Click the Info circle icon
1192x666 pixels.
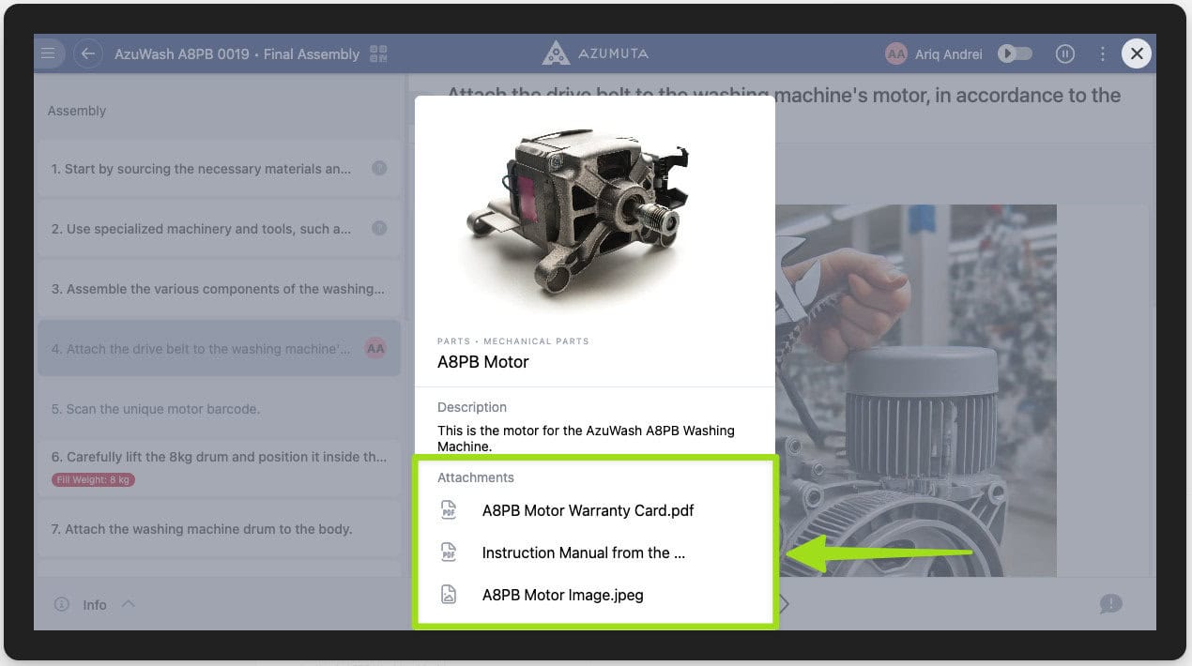point(62,605)
